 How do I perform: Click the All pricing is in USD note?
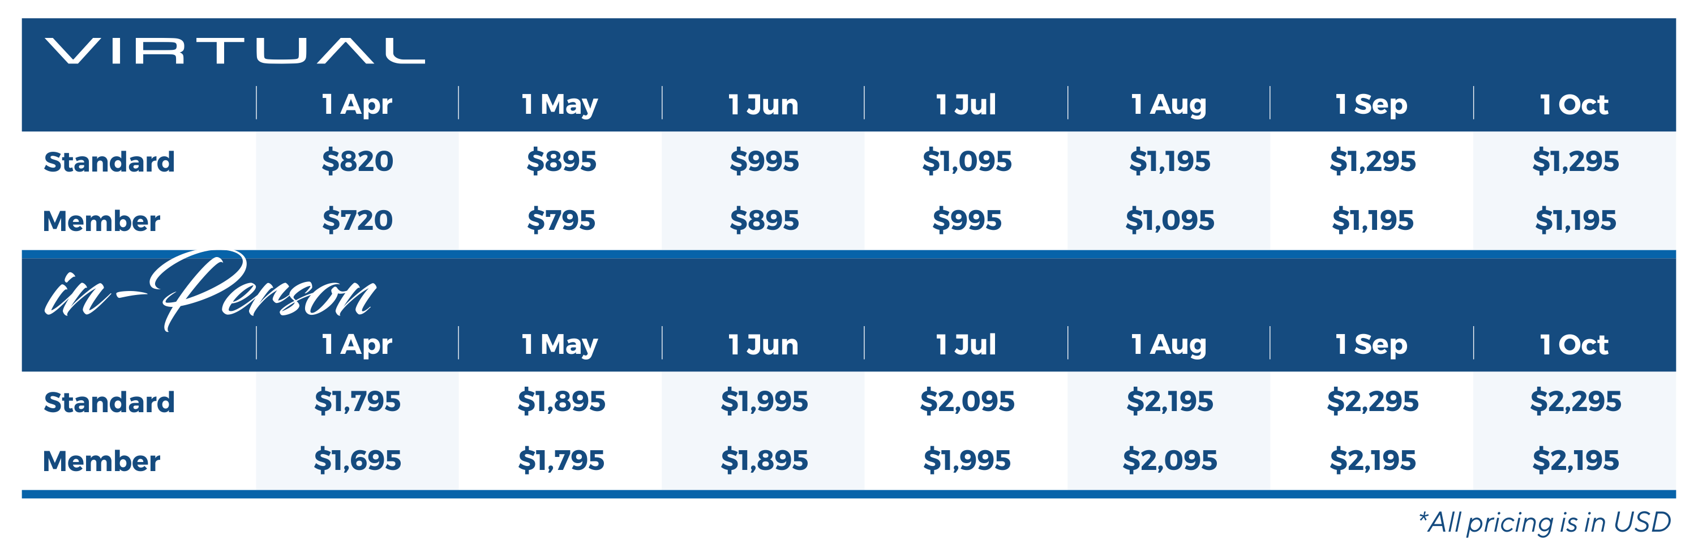(x=1545, y=523)
